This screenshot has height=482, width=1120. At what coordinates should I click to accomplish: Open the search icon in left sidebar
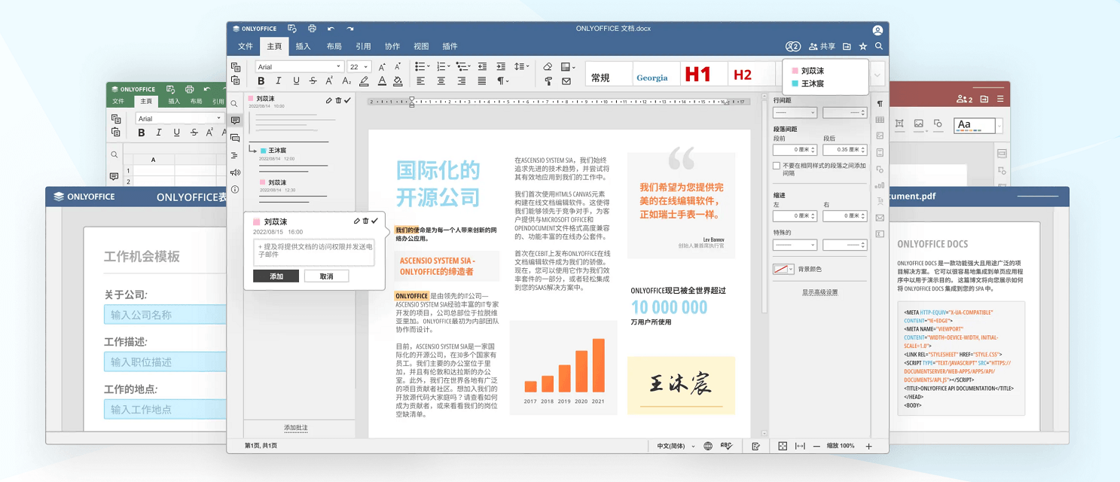(x=235, y=104)
